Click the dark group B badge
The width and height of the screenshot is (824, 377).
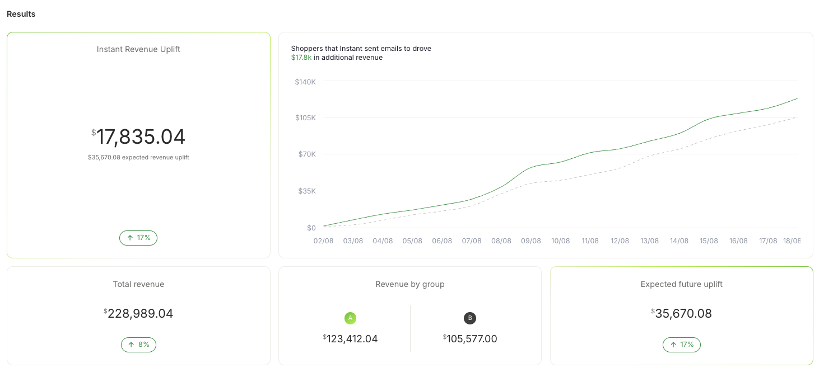pyautogui.click(x=470, y=318)
